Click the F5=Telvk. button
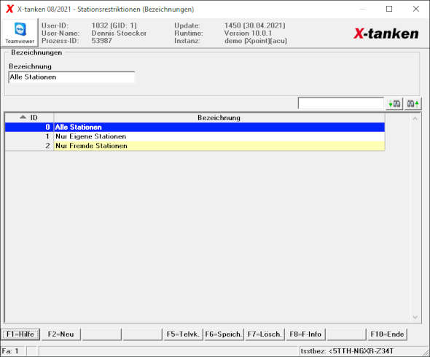The width and height of the screenshot is (430, 357). (x=183, y=334)
